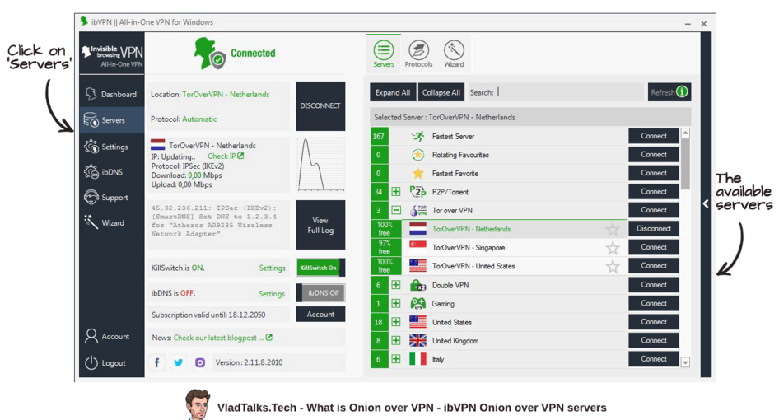
Task: Open ibDNS in the left sidebar
Action: point(111,172)
